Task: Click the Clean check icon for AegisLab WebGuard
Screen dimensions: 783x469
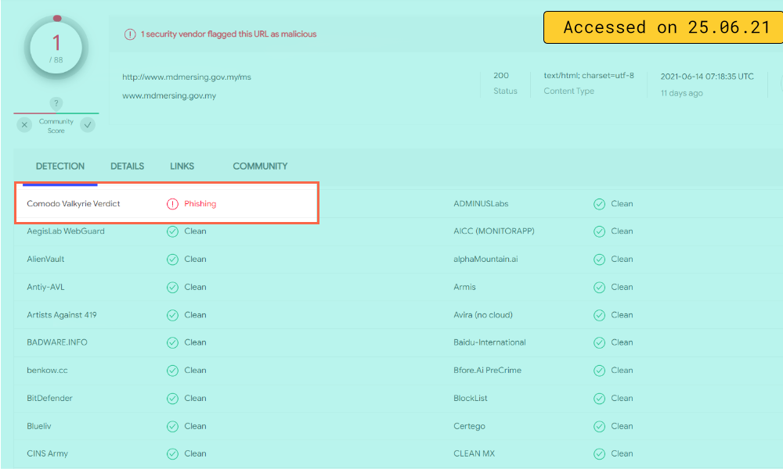Action: coord(172,231)
